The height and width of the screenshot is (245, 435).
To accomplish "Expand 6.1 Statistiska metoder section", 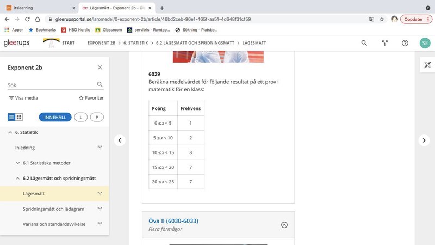I will click(18, 163).
